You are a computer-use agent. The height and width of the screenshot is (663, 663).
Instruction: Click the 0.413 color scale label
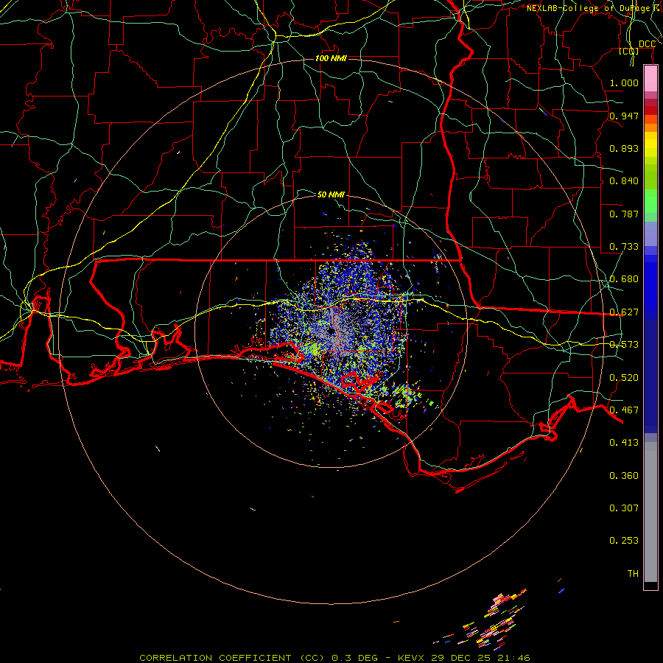coord(624,443)
